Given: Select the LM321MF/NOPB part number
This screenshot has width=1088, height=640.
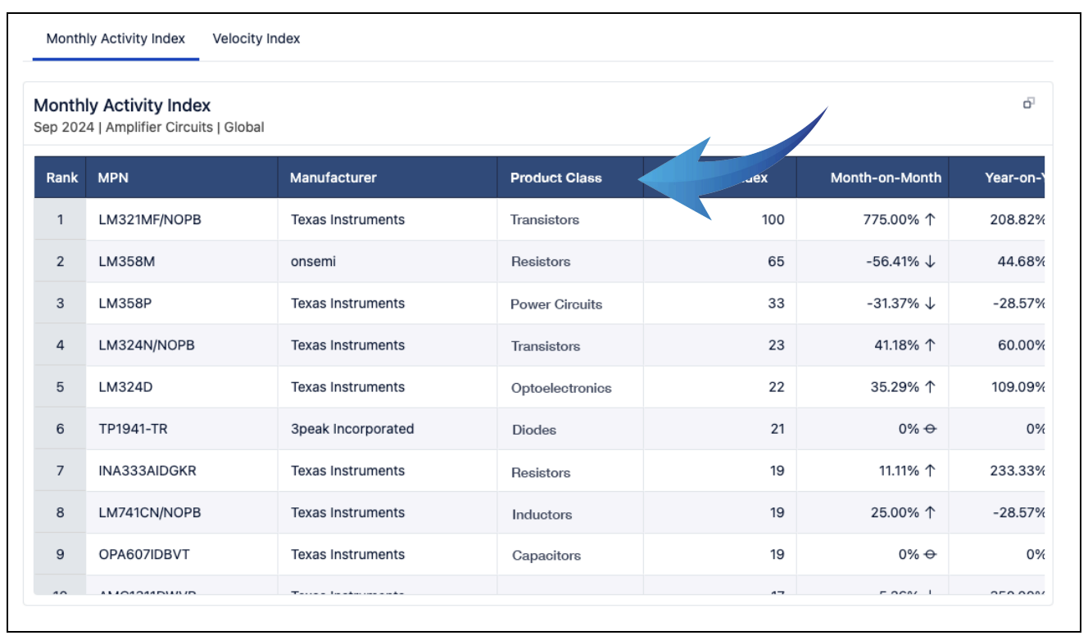Looking at the screenshot, I should [149, 219].
